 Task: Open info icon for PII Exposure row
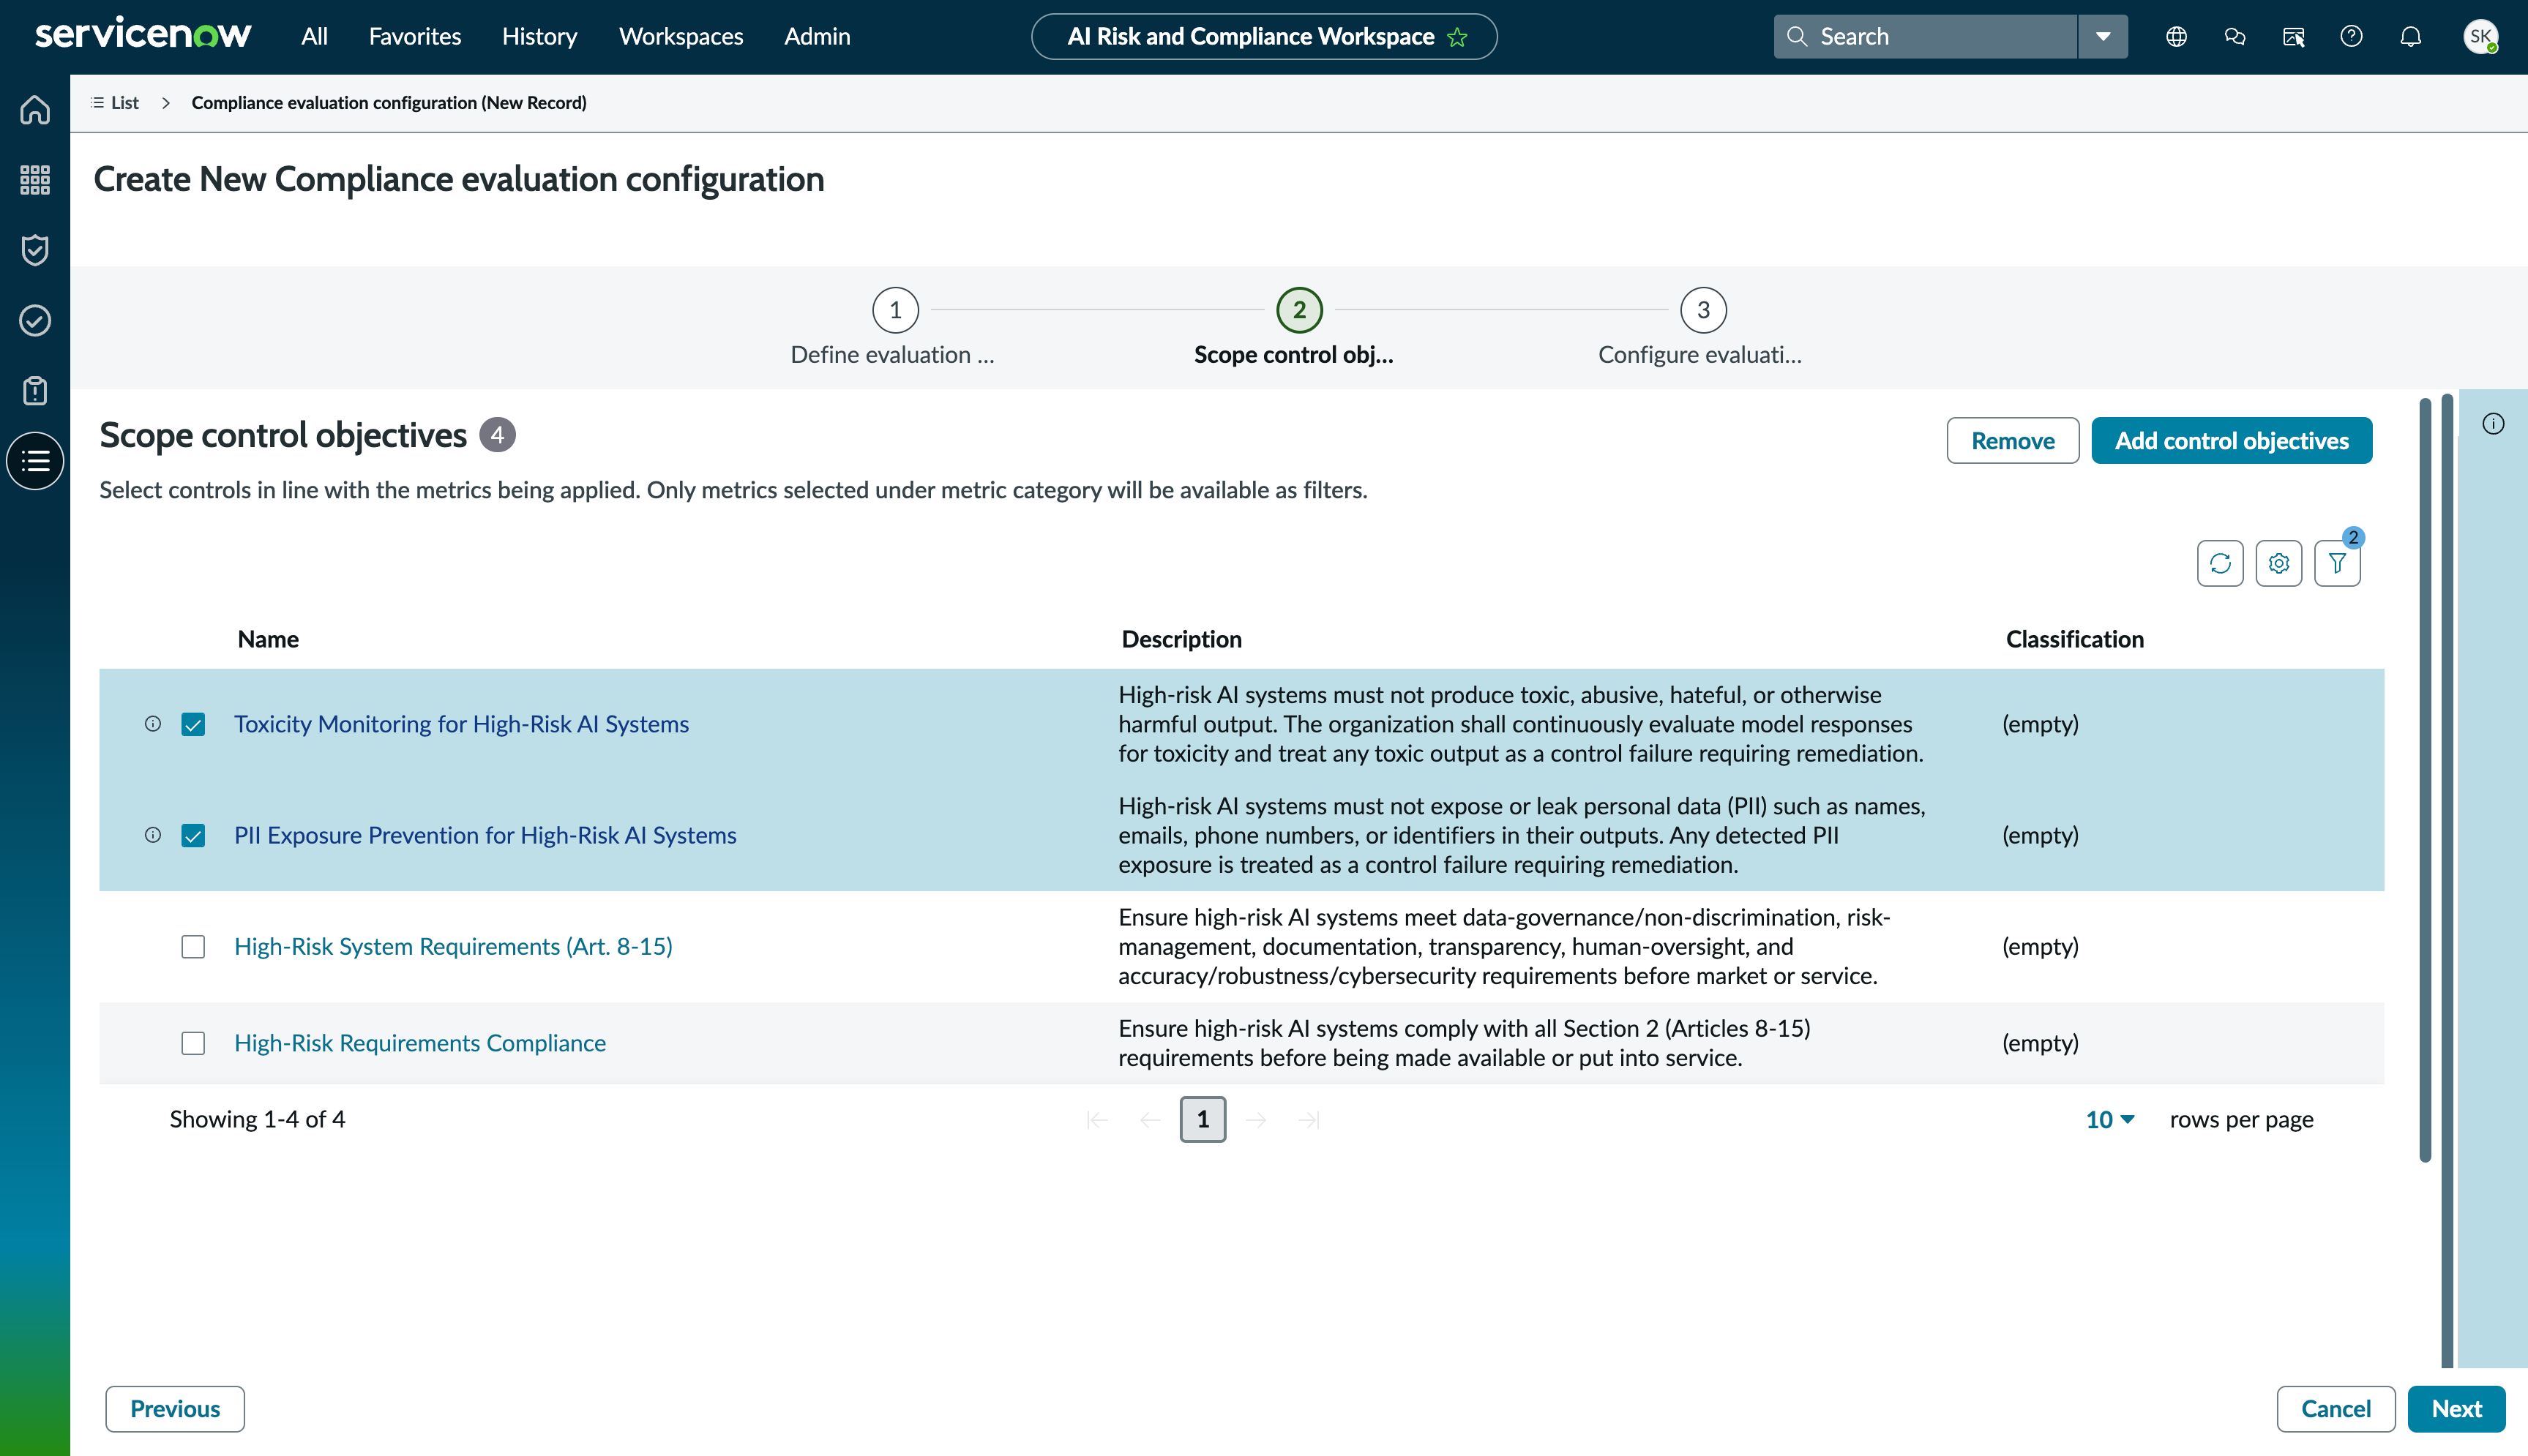click(x=153, y=834)
